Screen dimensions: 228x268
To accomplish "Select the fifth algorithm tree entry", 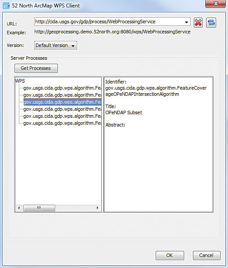I will (62, 116).
